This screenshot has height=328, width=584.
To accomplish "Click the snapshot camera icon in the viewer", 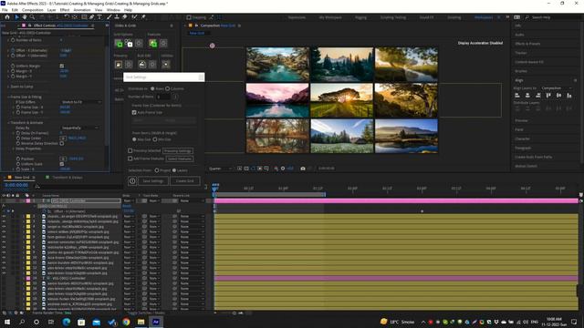I will (303, 169).
